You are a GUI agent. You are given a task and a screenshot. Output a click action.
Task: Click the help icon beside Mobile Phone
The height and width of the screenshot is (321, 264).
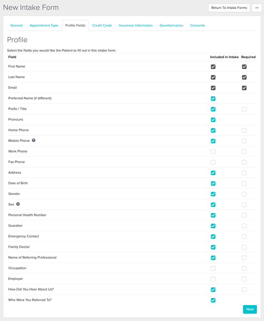pyautogui.click(x=34, y=140)
